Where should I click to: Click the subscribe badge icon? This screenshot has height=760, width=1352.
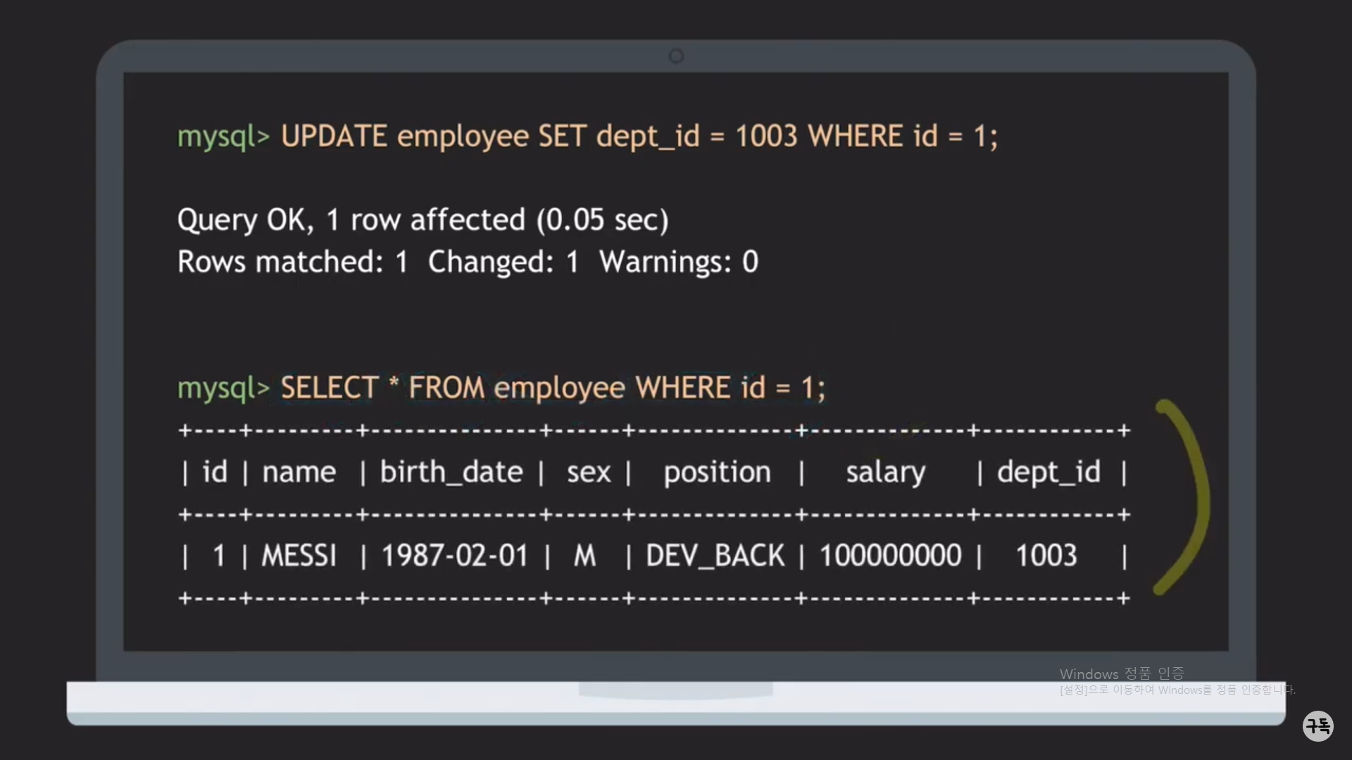tap(1317, 726)
